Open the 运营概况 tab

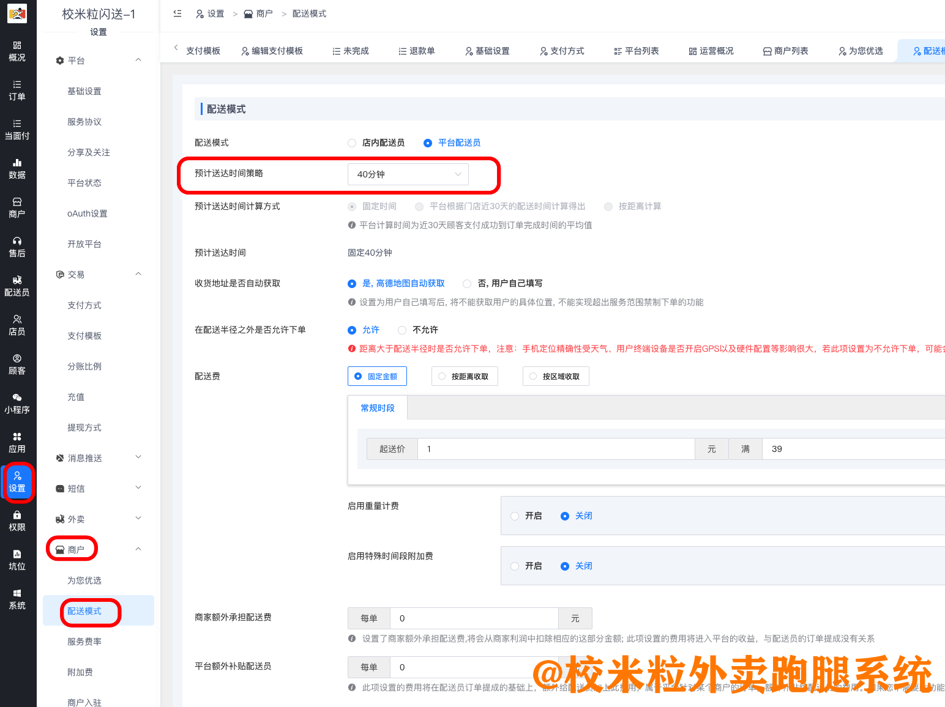711,51
